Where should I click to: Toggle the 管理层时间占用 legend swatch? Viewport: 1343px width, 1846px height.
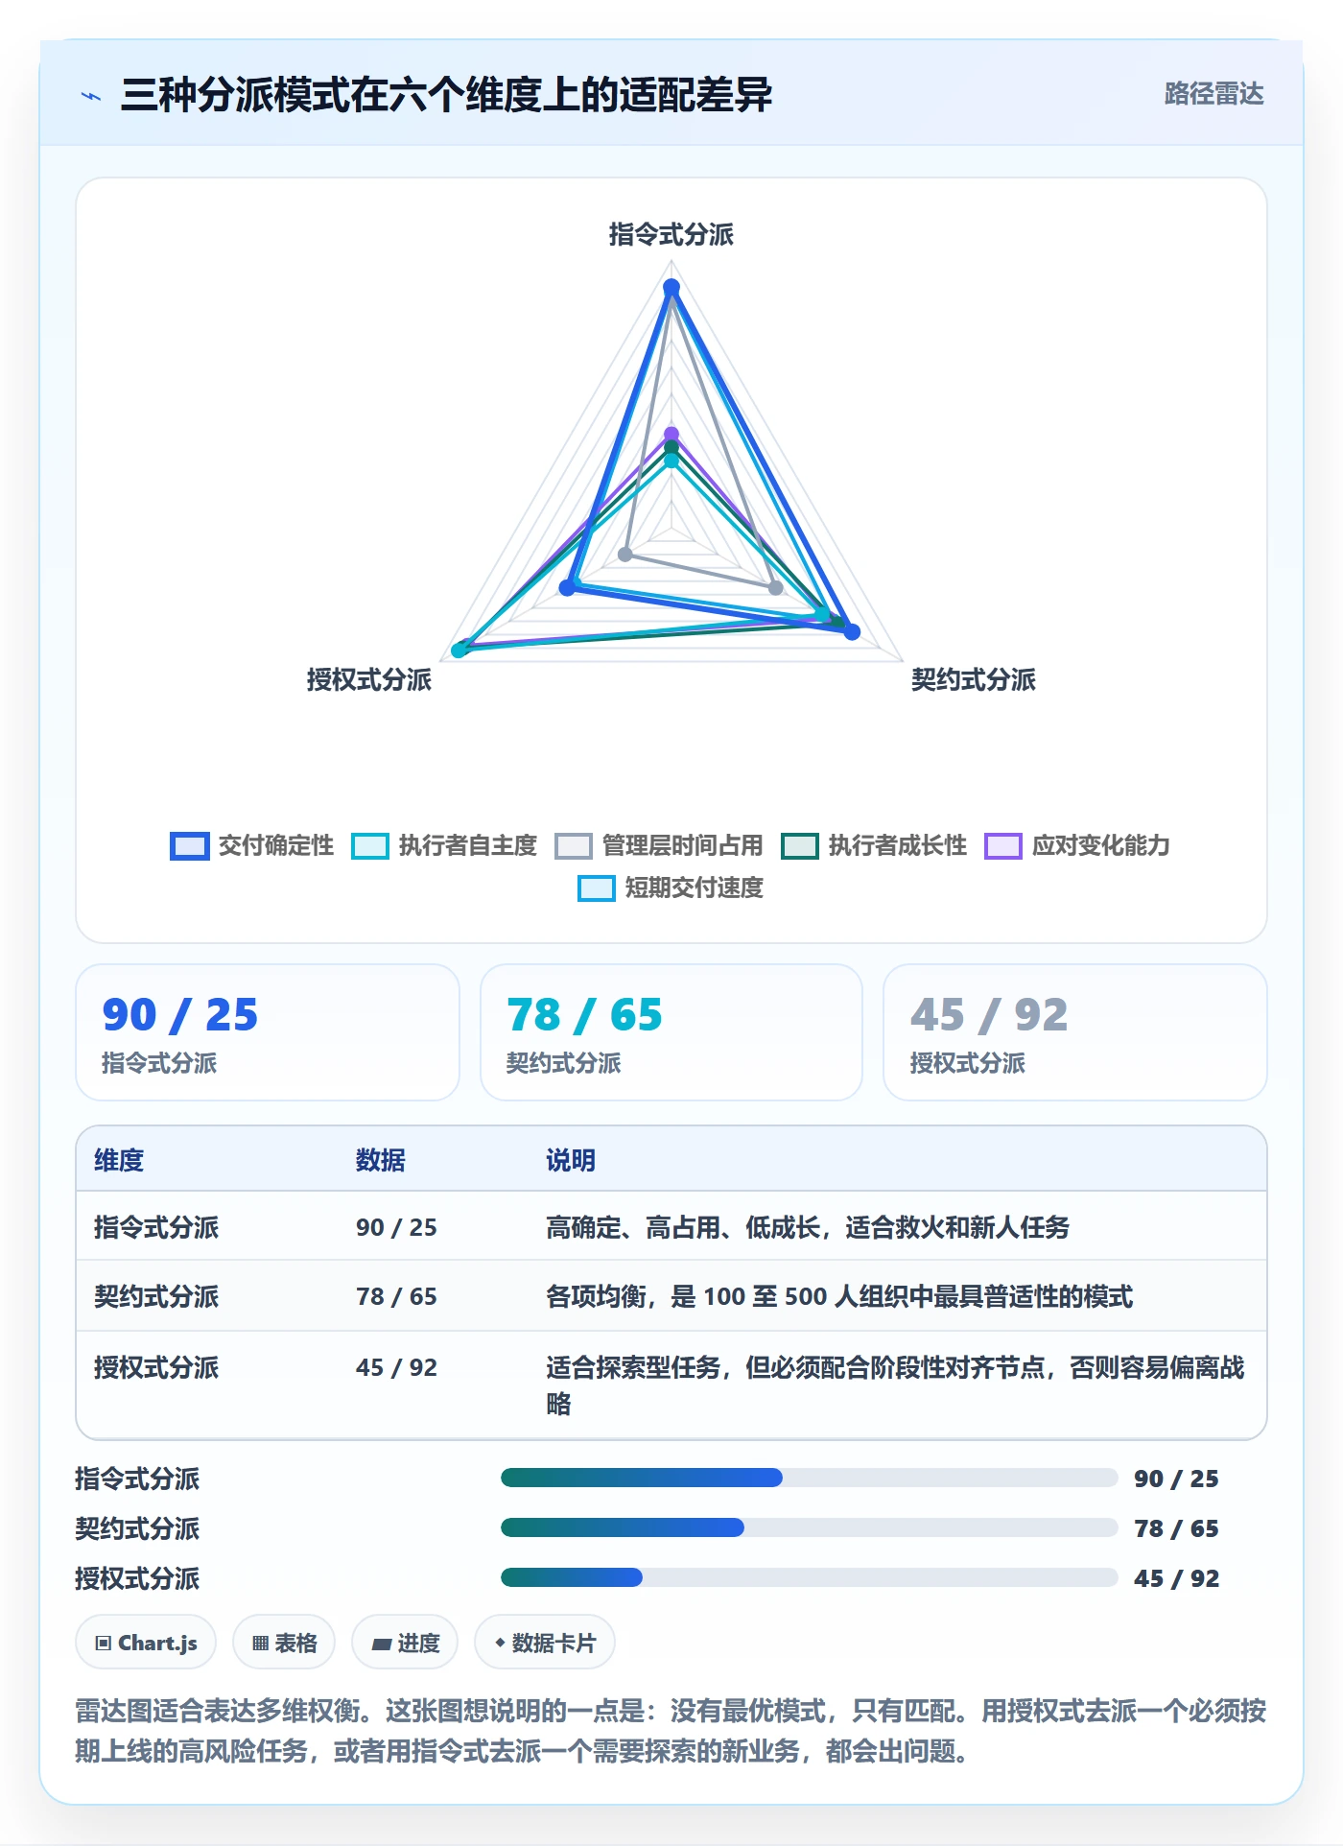[574, 846]
